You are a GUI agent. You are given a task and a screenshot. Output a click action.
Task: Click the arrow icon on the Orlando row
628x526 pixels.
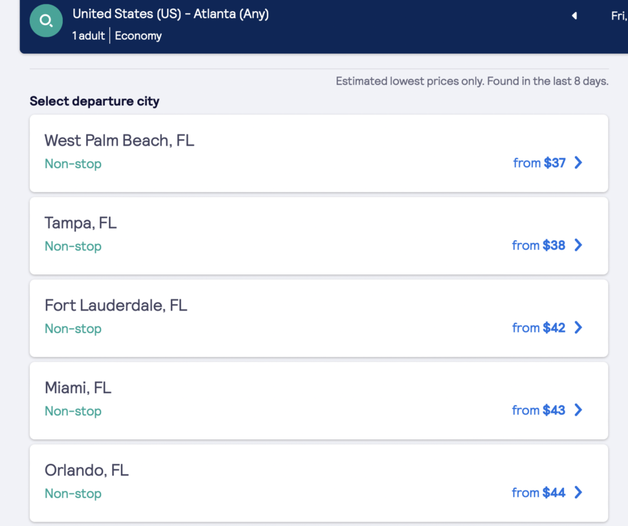click(x=578, y=492)
